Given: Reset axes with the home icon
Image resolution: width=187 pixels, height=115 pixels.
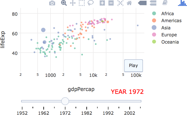Looking at the screenshot, I should pyautogui.click(x=129, y=3).
